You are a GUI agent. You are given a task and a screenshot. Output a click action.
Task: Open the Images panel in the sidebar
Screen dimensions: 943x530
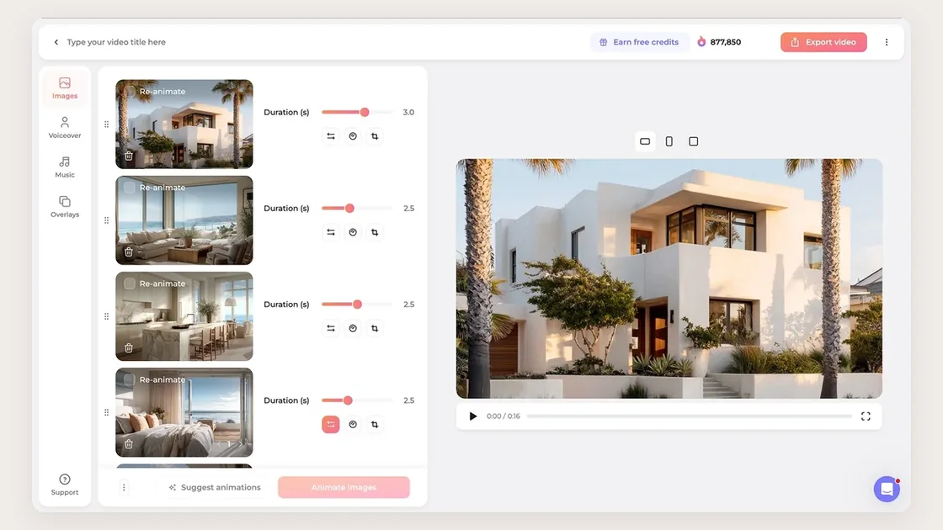pyautogui.click(x=64, y=87)
